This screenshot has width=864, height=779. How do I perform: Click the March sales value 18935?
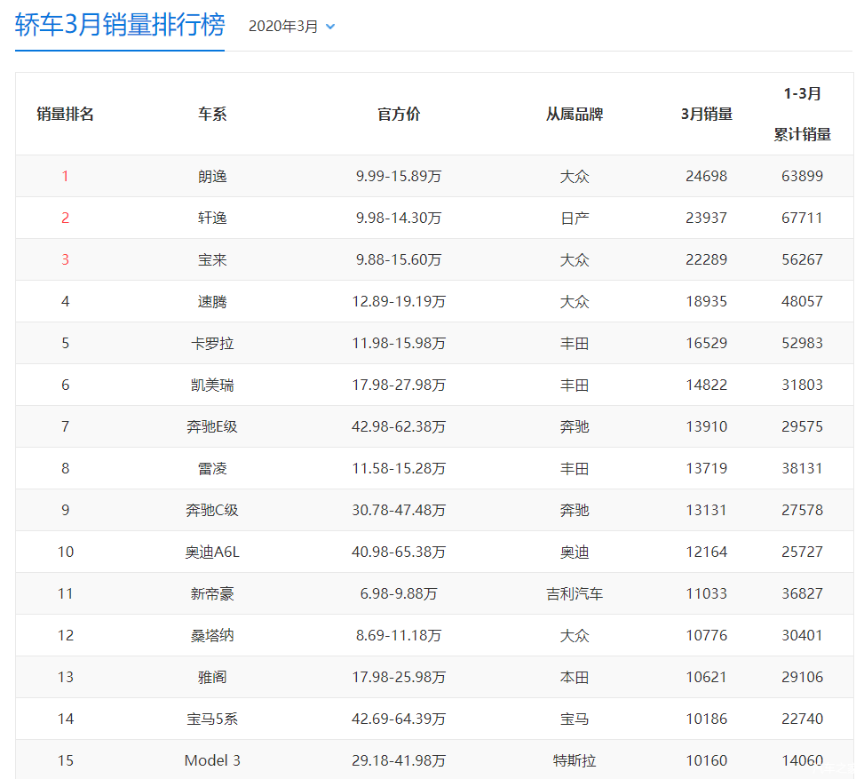[707, 302]
